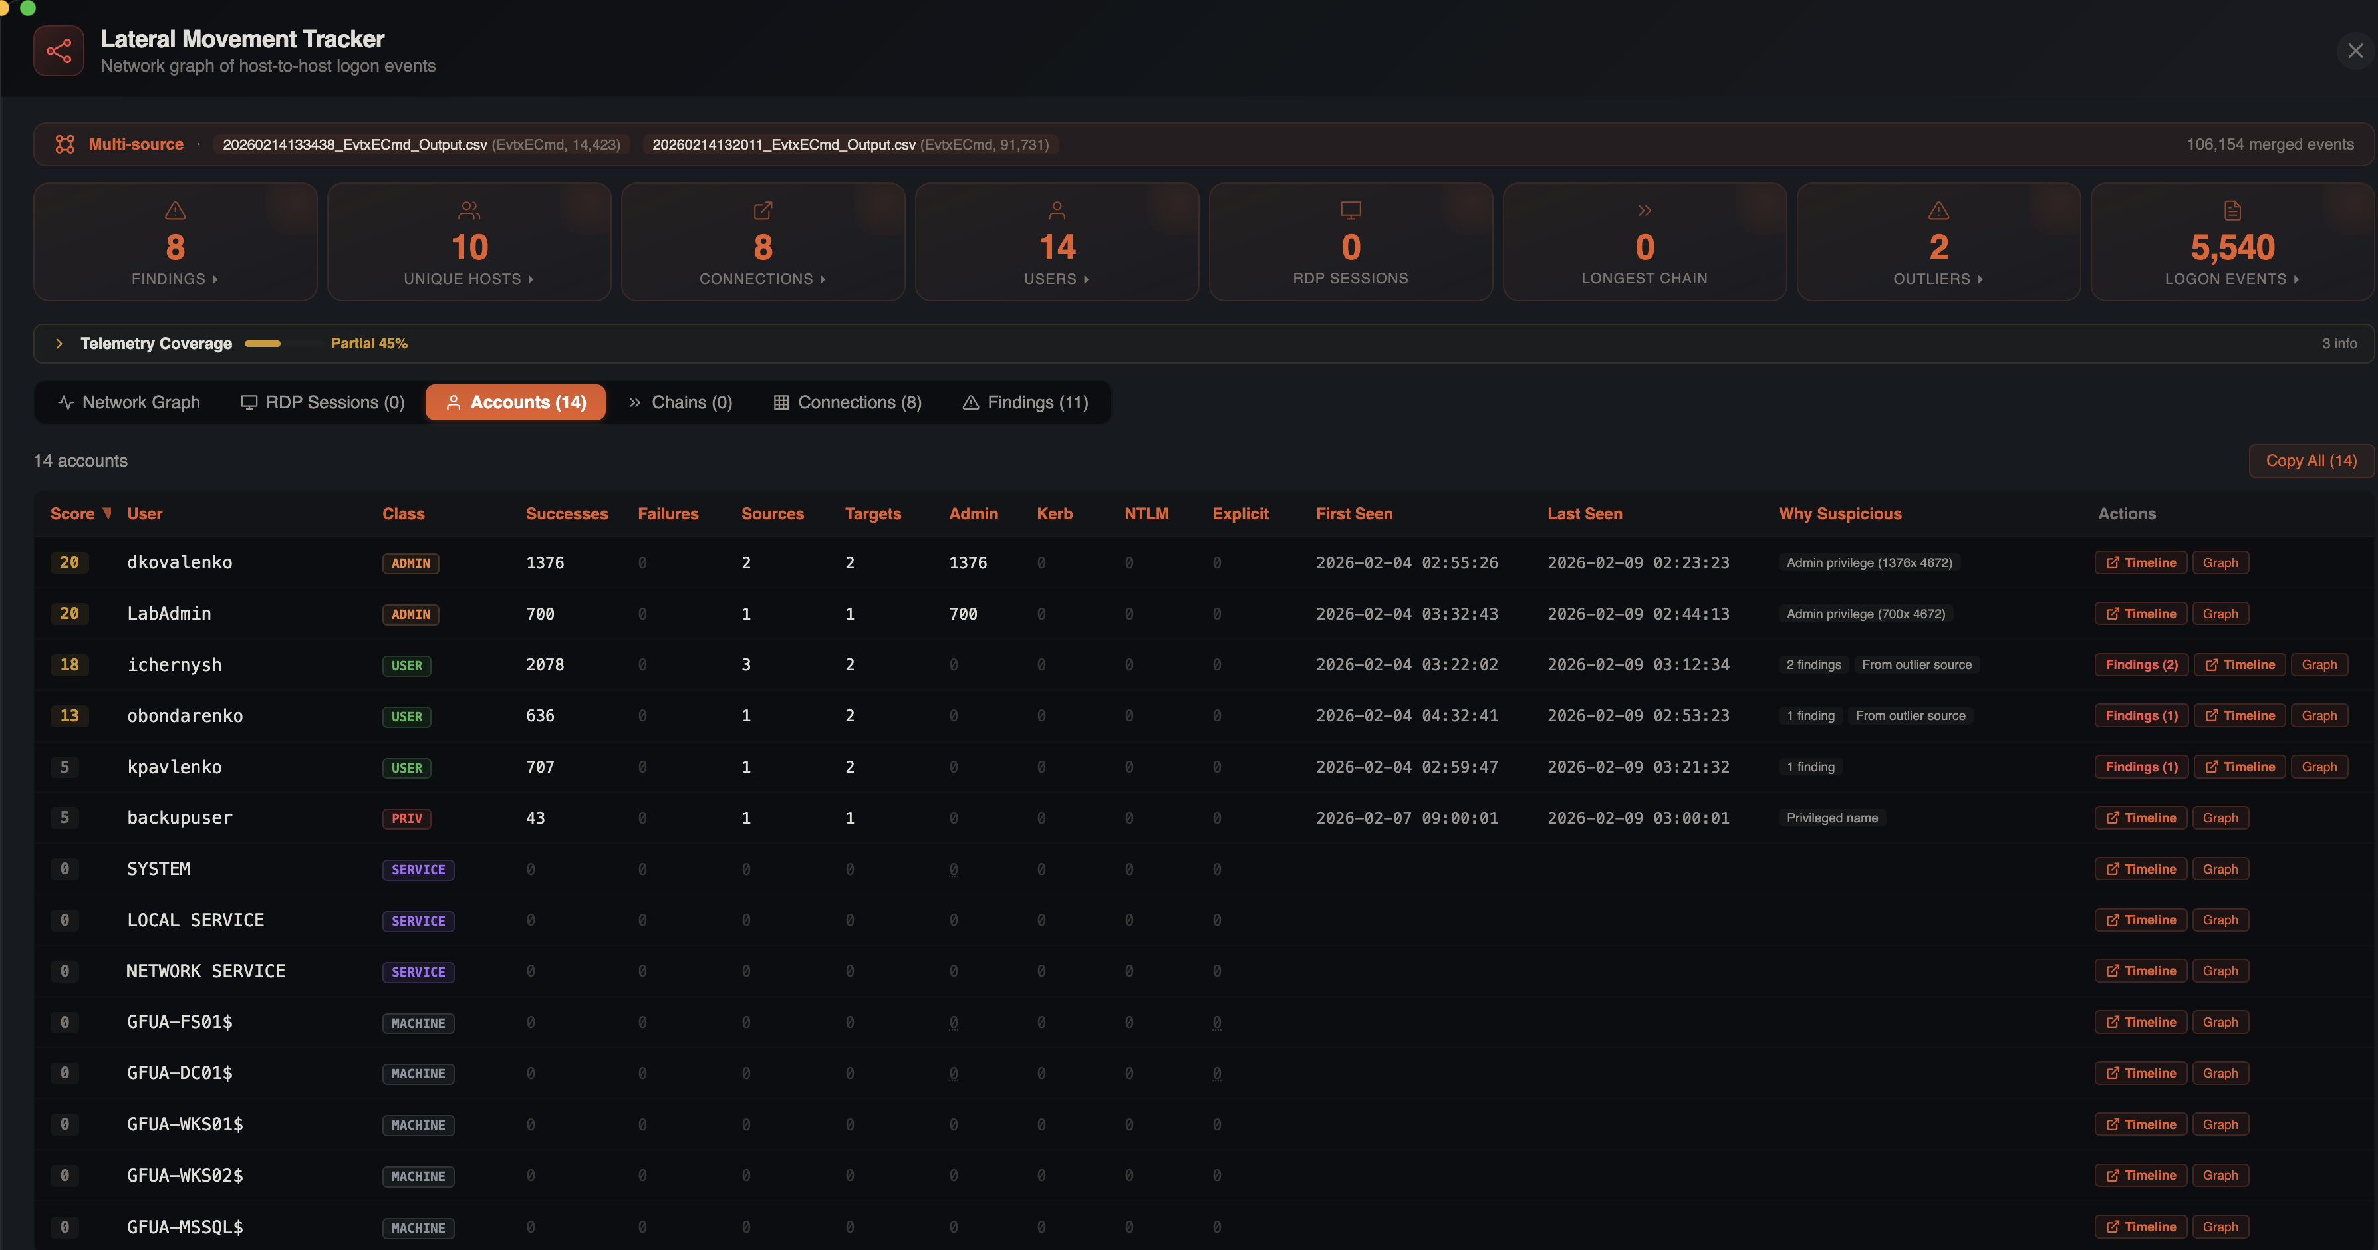
Task: Sort accounts by Last Seen column header
Action: pyautogui.click(x=1584, y=514)
